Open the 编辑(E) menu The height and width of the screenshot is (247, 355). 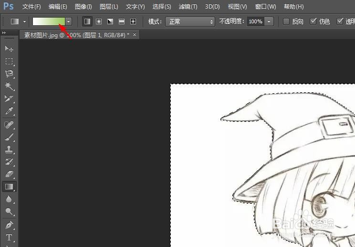pyautogui.click(x=58, y=7)
